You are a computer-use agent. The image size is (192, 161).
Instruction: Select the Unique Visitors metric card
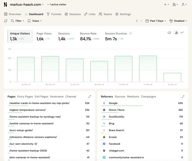tap(20, 36)
